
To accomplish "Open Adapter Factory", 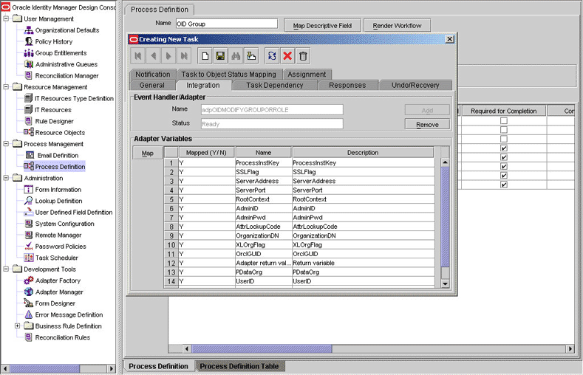I will tap(58, 281).
